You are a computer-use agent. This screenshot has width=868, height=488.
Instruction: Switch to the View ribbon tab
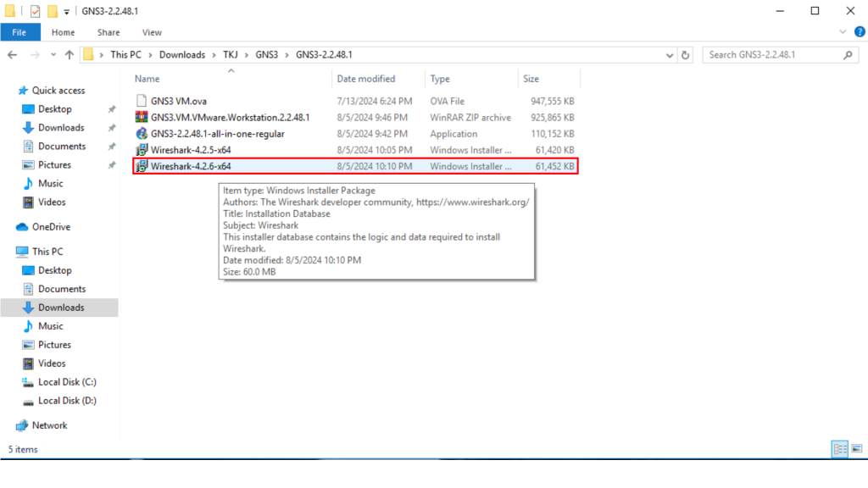pyautogui.click(x=152, y=32)
